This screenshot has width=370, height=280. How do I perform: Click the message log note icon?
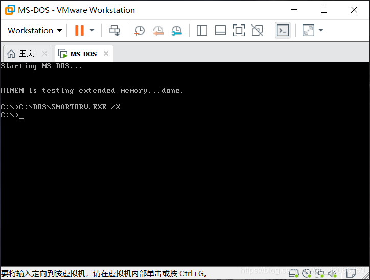[351, 273]
